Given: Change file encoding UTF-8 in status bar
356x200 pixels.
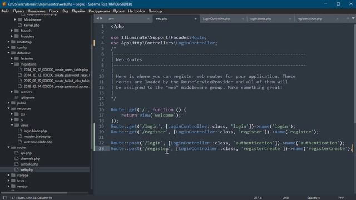Looking at the screenshot, I should click(258, 198).
